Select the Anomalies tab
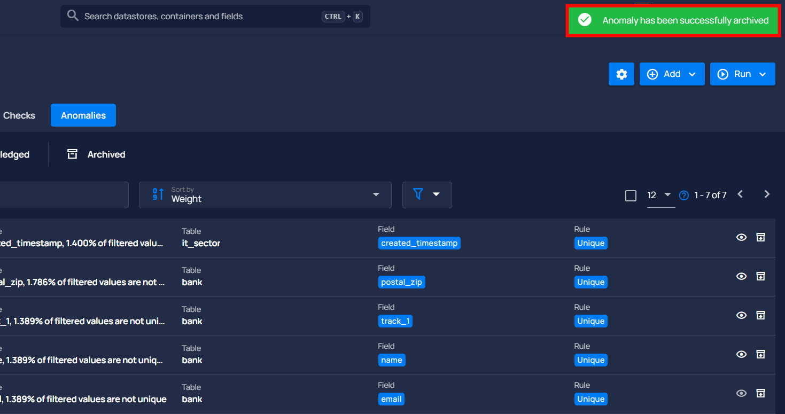Viewport: 785px width, 414px height. pyautogui.click(x=83, y=115)
